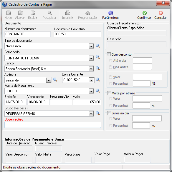Click the red Cancelar icon
The width and height of the screenshot is (172, 172).
(x=161, y=13)
